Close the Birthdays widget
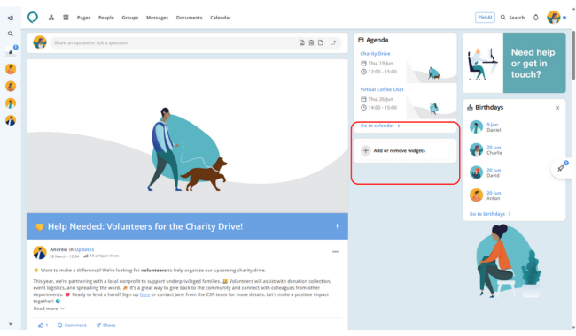The image size is (576, 336). [x=557, y=108]
